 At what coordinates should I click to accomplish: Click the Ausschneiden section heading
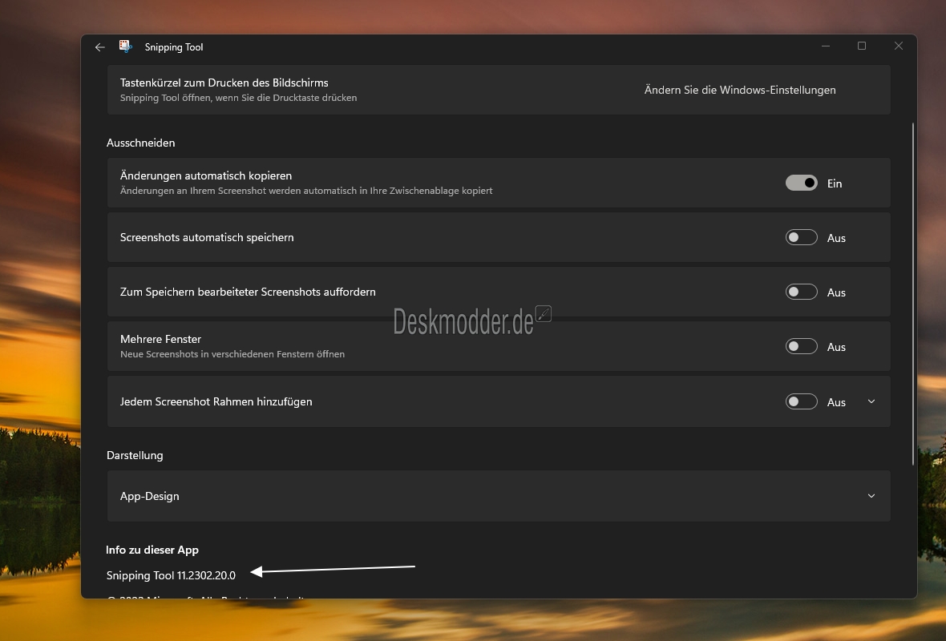pos(140,143)
